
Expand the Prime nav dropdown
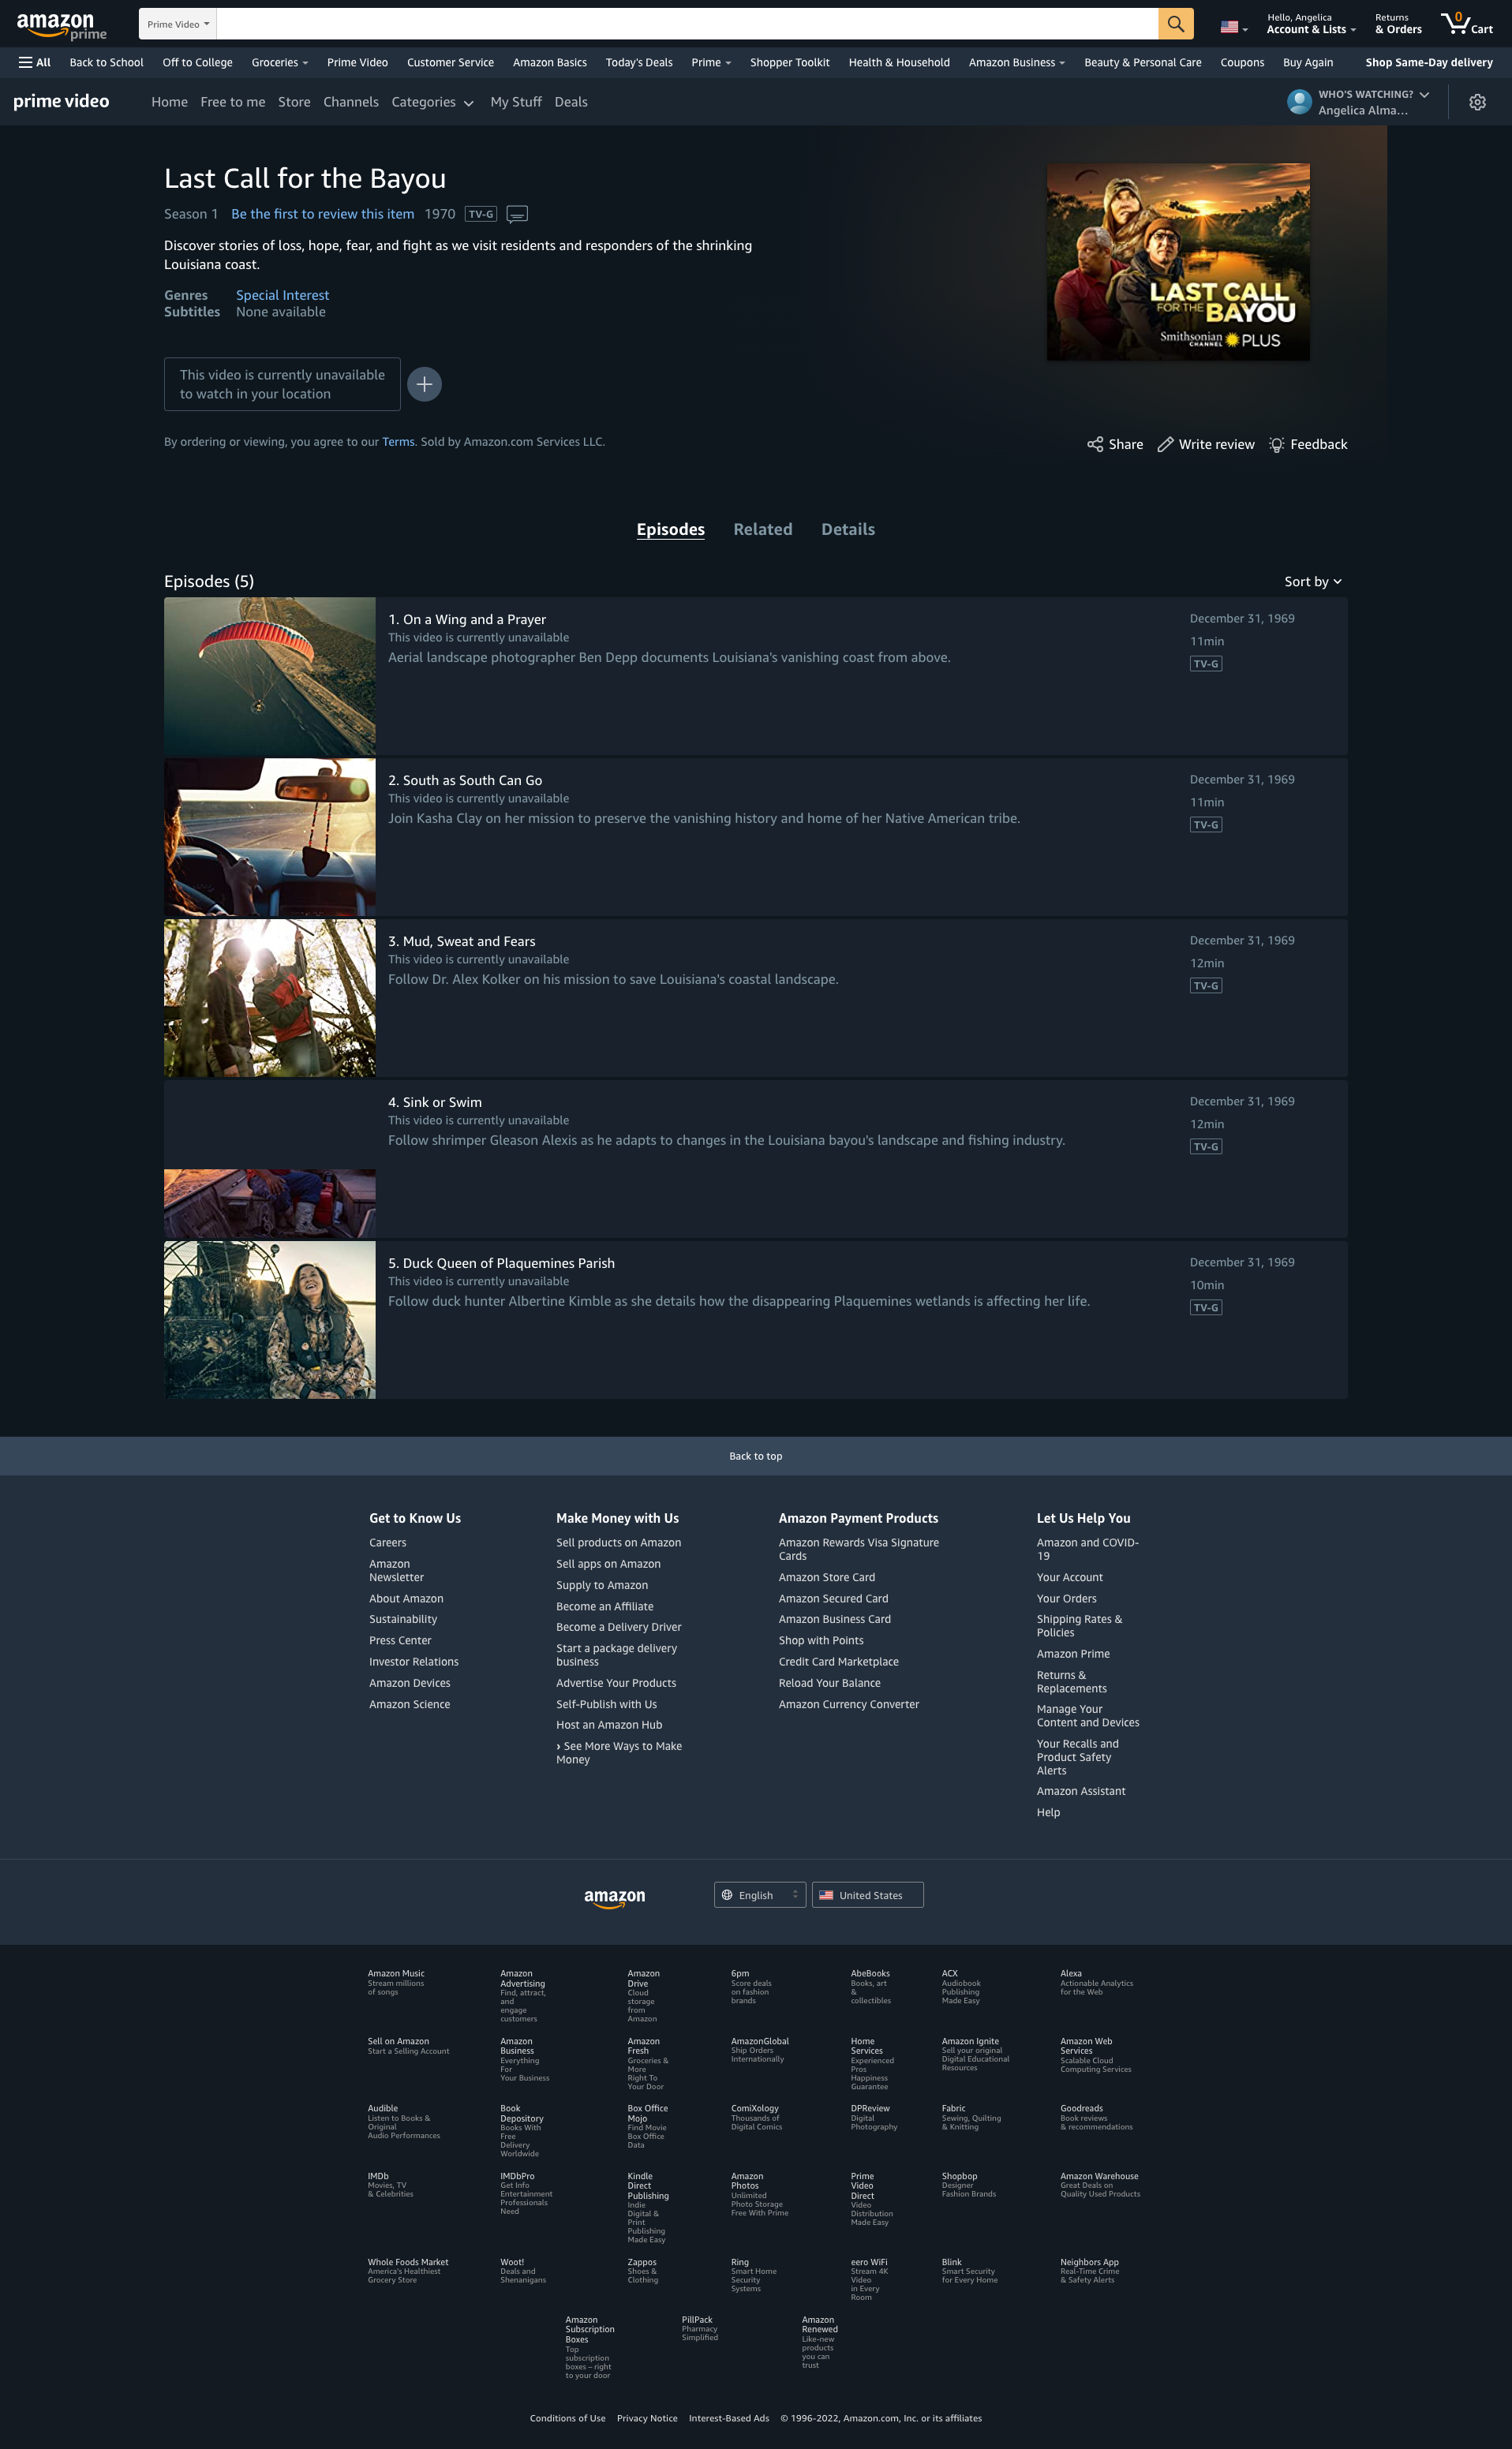[711, 62]
